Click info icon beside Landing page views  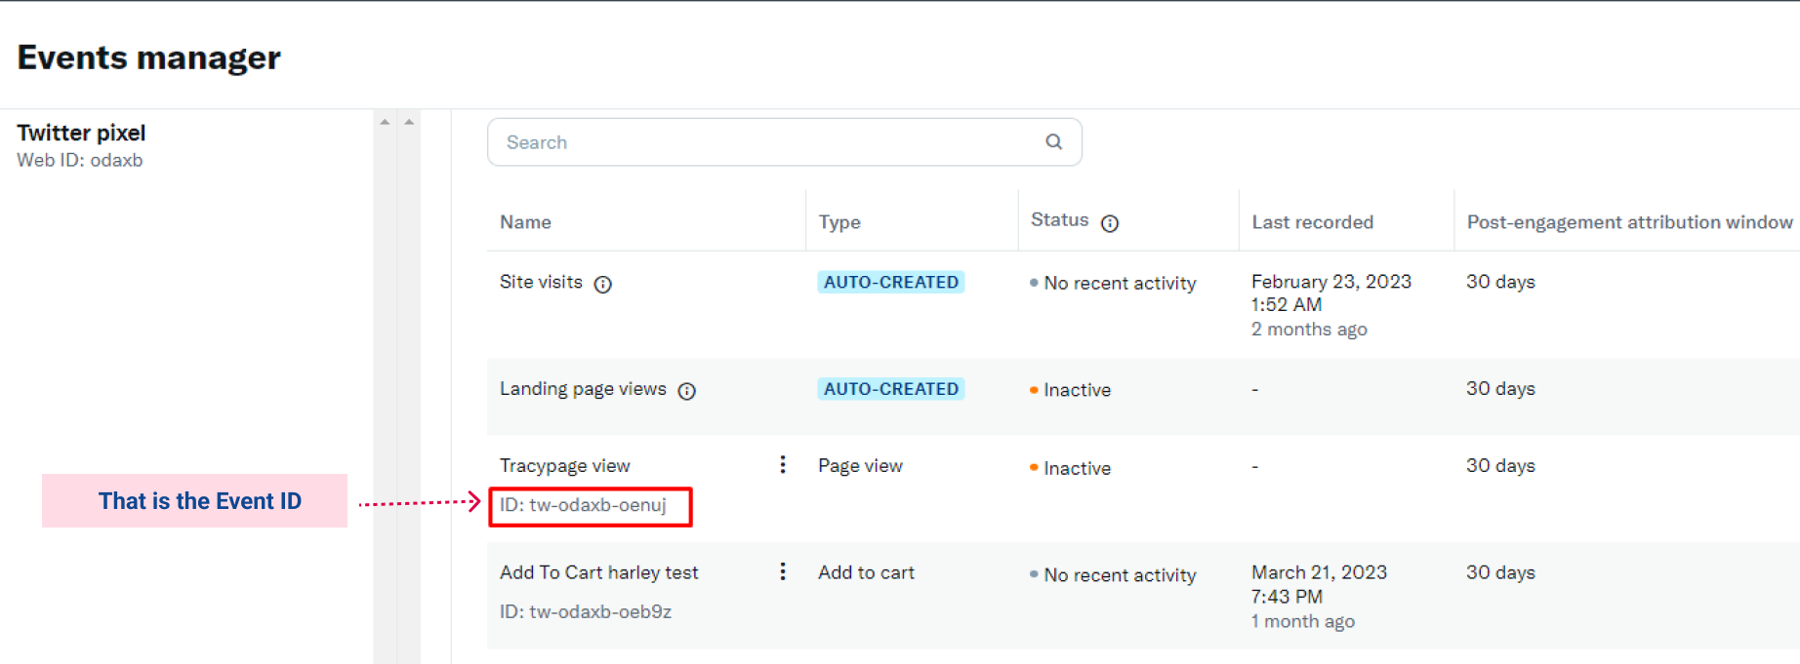coord(687,391)
